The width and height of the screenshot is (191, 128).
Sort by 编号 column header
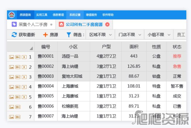(46, 47)
